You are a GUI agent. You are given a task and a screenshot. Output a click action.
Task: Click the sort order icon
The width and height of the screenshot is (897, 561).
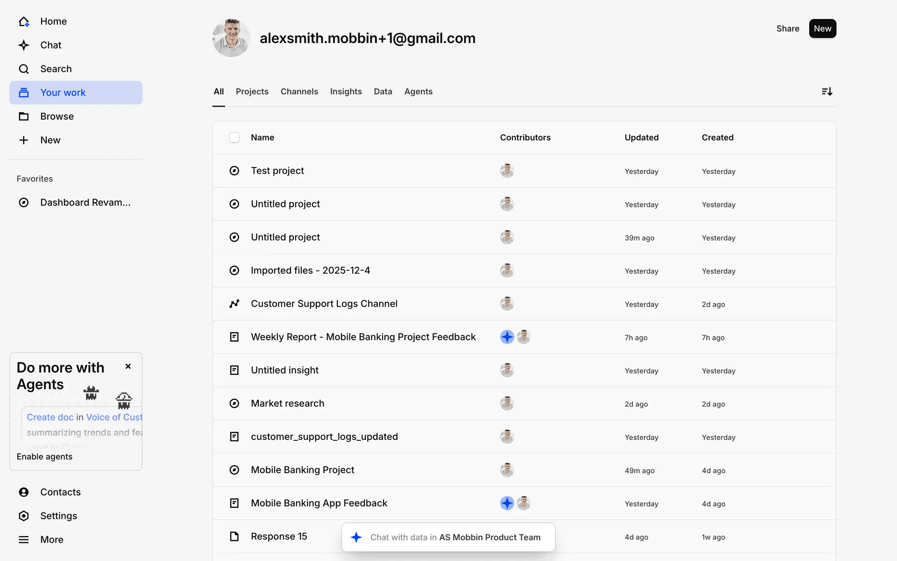(826, 92)
